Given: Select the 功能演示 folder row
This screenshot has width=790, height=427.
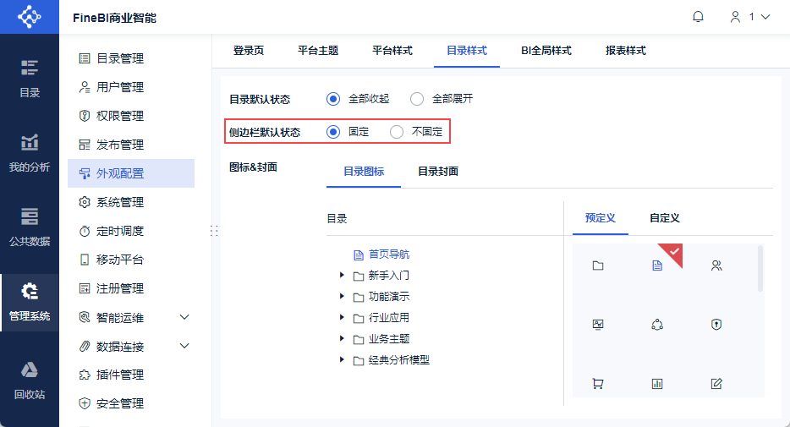Looking at the screenshot, I should 381,297.
